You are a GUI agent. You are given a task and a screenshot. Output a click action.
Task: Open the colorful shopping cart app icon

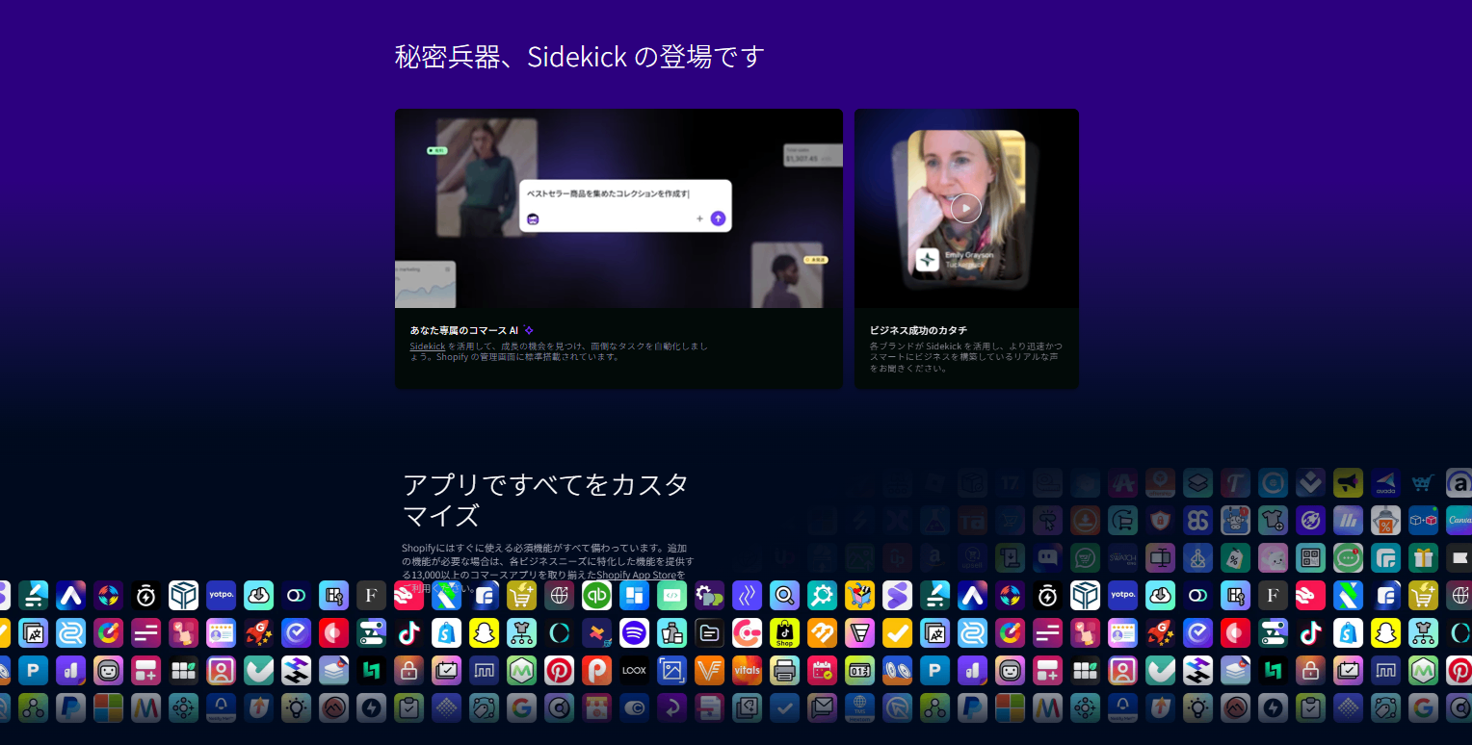click(x=860, y=595)
